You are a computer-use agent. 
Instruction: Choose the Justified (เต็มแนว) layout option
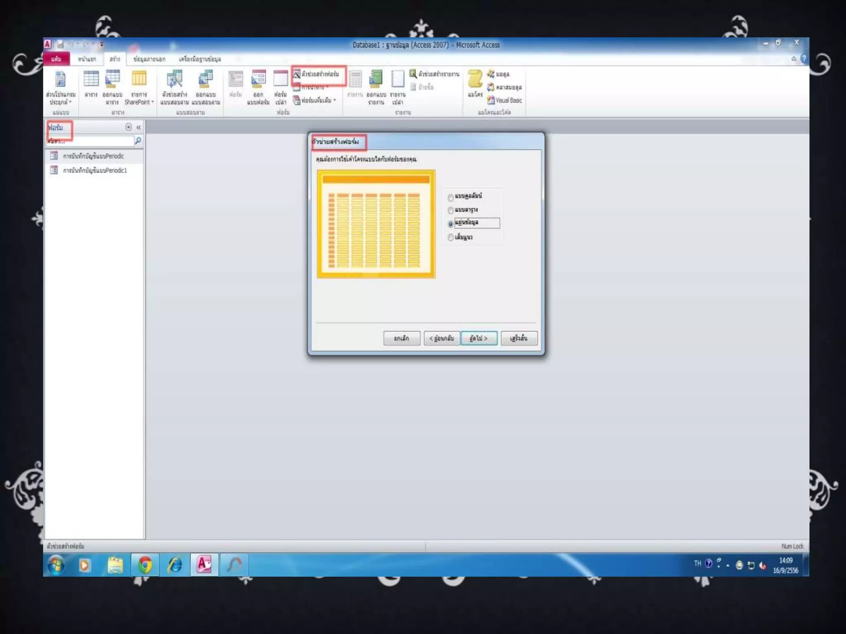click(x=451, y=238)
